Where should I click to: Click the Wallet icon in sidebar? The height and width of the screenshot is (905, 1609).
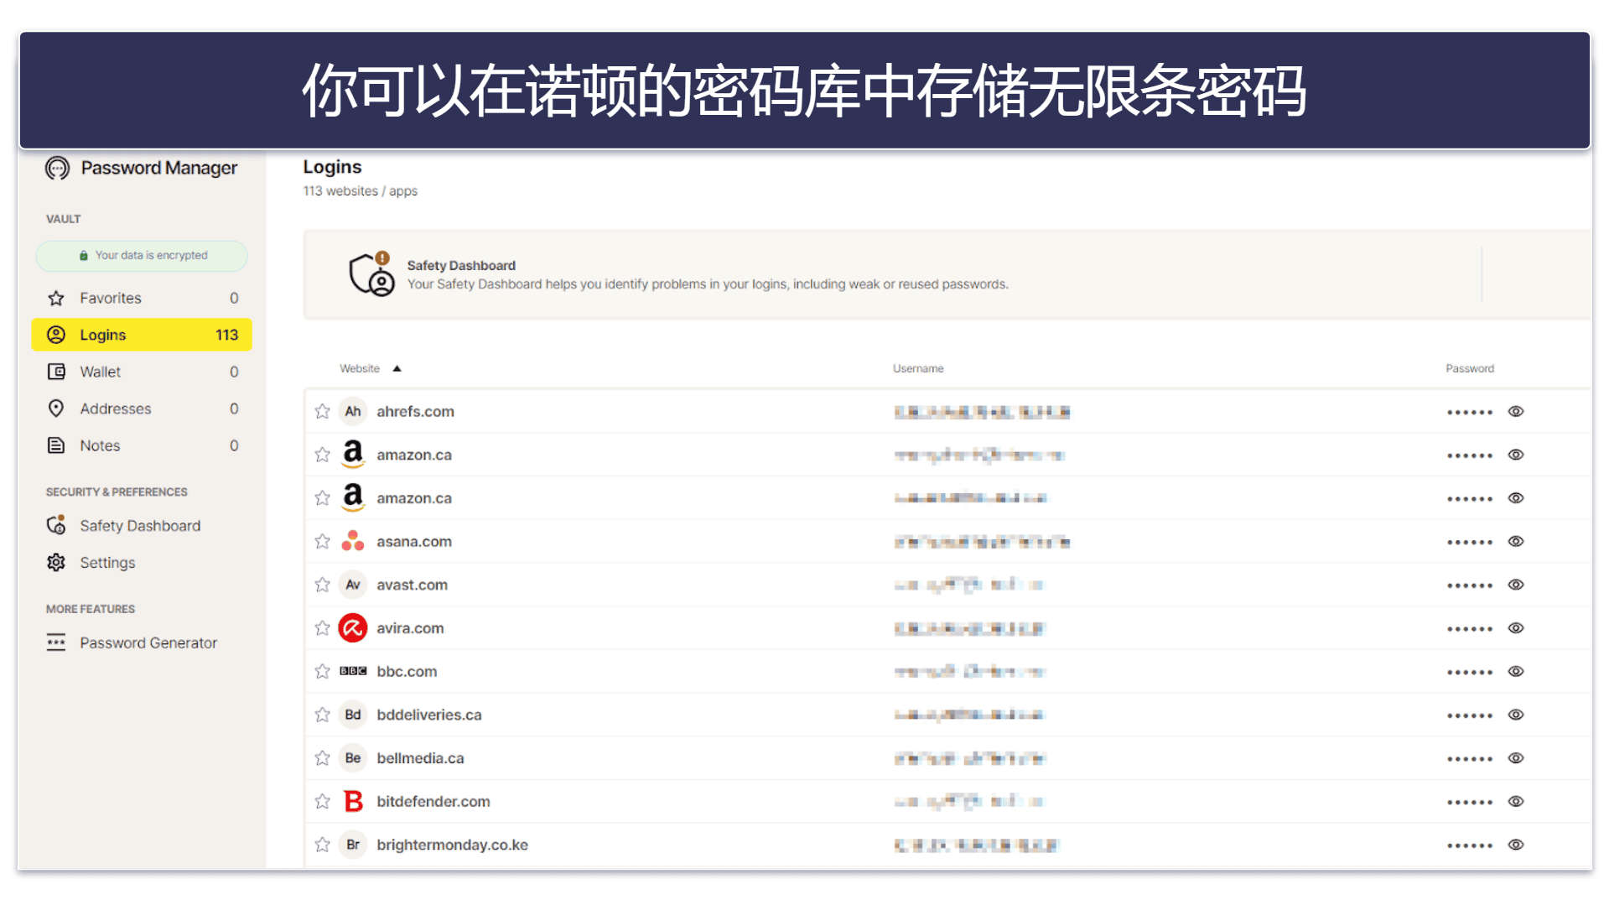click(x=56, y=372)
